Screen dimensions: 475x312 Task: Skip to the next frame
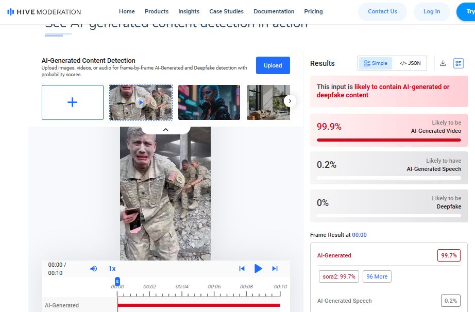(275, 268)
